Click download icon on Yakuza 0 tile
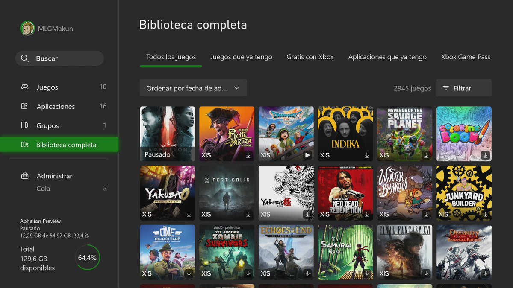This screenshot has width=513, height=288. 189,215
